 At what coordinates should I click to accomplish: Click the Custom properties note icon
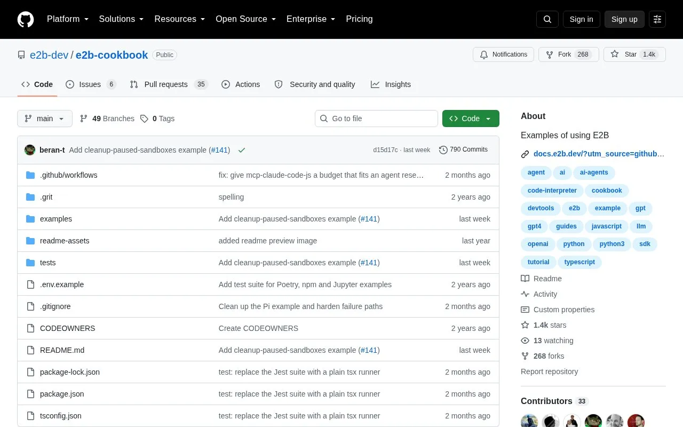525,310
